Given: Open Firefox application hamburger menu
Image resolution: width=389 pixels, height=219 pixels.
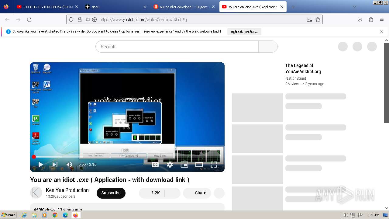Looking at the screenshot, I should pos(382,19).
